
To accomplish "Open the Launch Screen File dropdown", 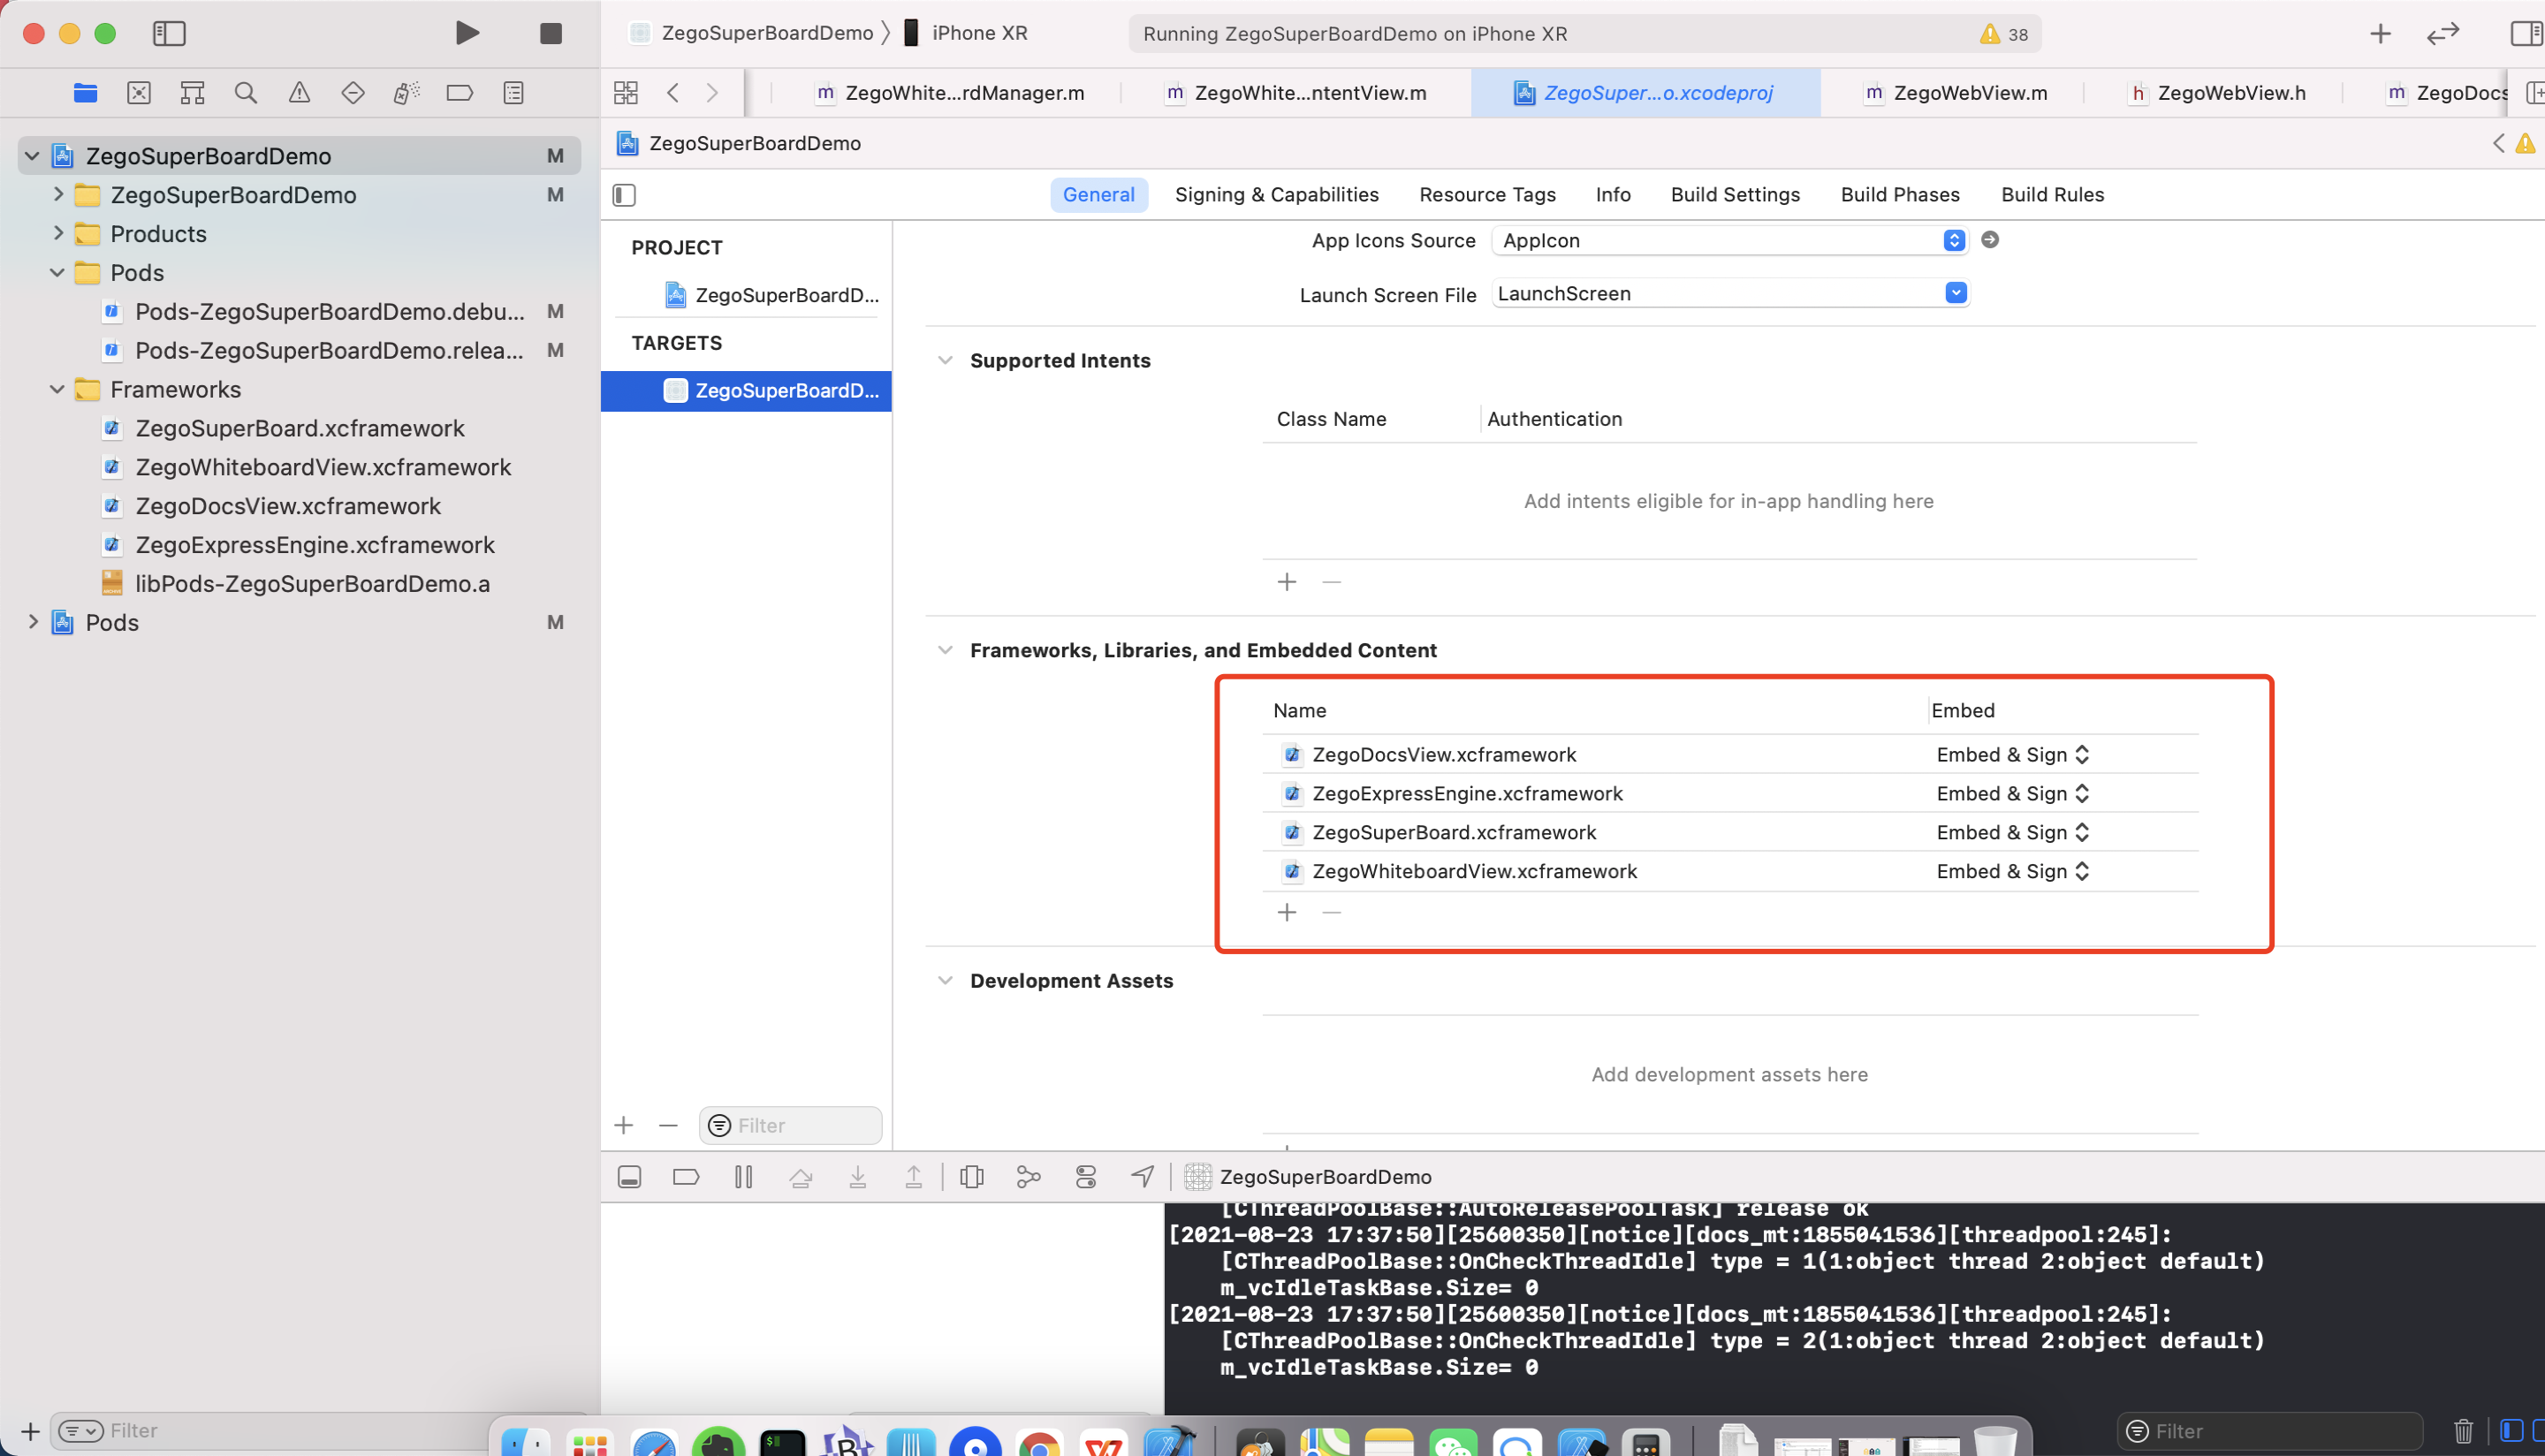I will click(1955, 293).
